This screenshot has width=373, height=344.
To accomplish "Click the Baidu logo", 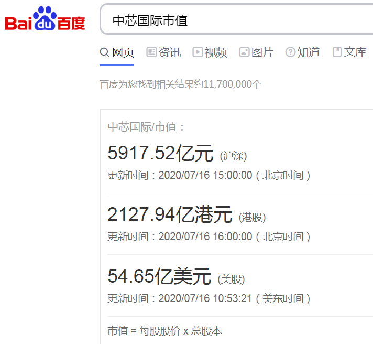I will (x=45, y=18).
